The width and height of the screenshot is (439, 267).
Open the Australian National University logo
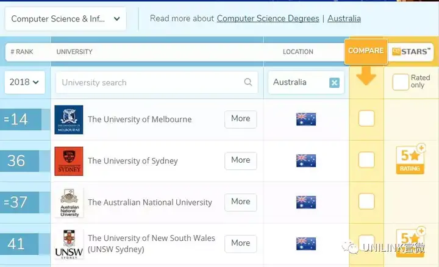69,202
